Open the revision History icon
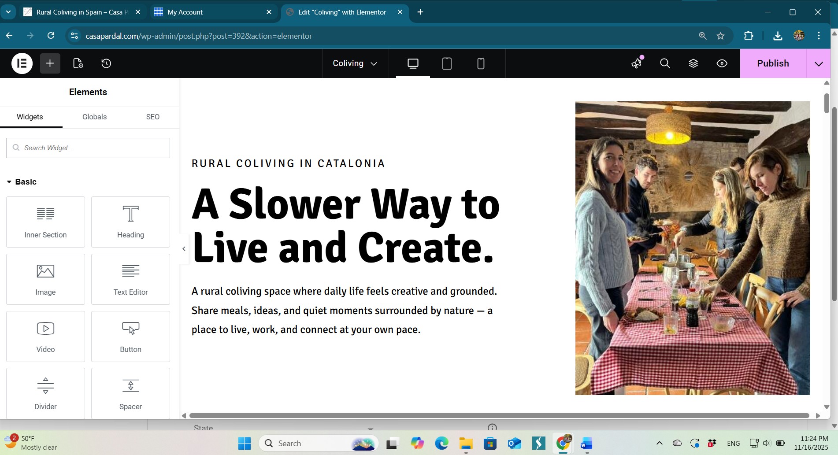 (106, 63)
